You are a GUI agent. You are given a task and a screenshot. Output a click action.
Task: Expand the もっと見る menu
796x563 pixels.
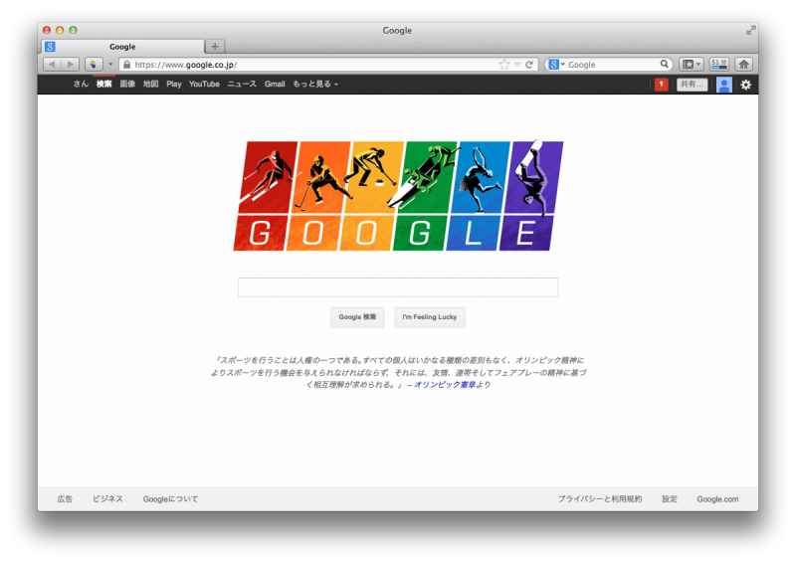pyautogui.click(x=314, y=84)
